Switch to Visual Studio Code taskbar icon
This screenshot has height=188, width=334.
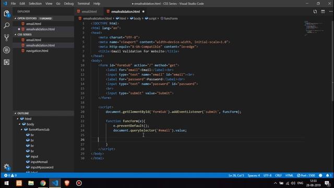coord(55,183)
